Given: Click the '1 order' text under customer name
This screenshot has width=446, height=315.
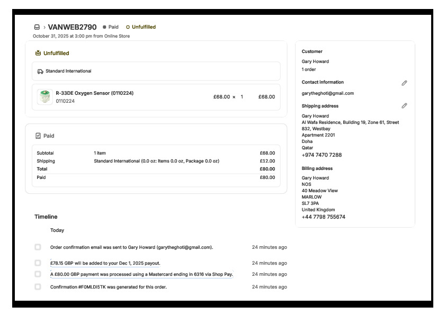Looking at the screenshot, I should pyautogui.click(x=309, y=69).
